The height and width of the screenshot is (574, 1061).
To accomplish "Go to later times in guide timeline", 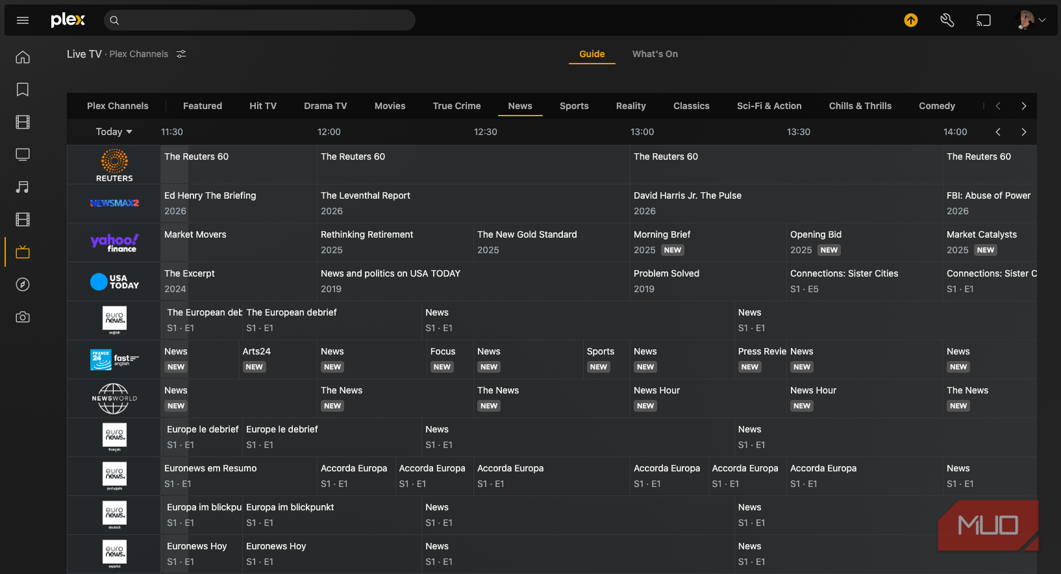I will tap(1024, 132).
